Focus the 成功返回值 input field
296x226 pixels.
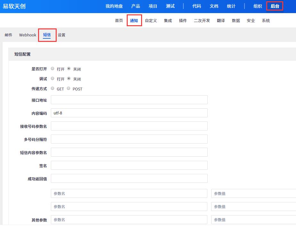click(129, 178)
